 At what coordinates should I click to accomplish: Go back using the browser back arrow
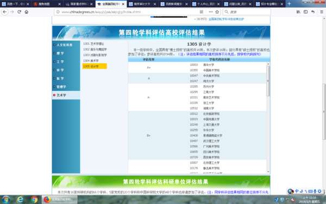pyautogui.click(x=4, y=12)
